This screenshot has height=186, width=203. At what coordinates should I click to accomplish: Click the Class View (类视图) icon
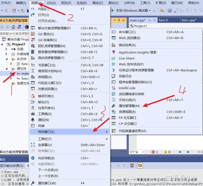pyautogui.click(x=33, y=77)
